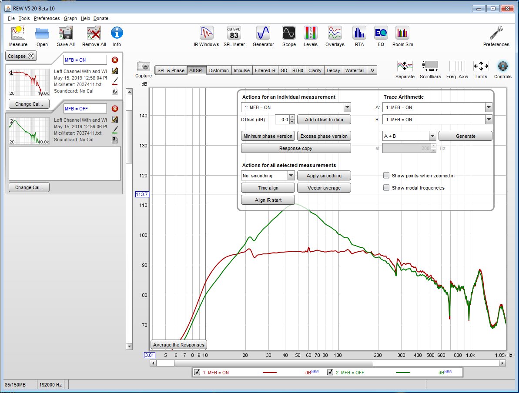Remove the MFB = OFF measurement

[115, 109]
